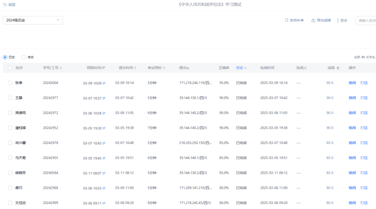The image size is (376, 209).
Task: Click the name search input field
Action: pos(366,20)
